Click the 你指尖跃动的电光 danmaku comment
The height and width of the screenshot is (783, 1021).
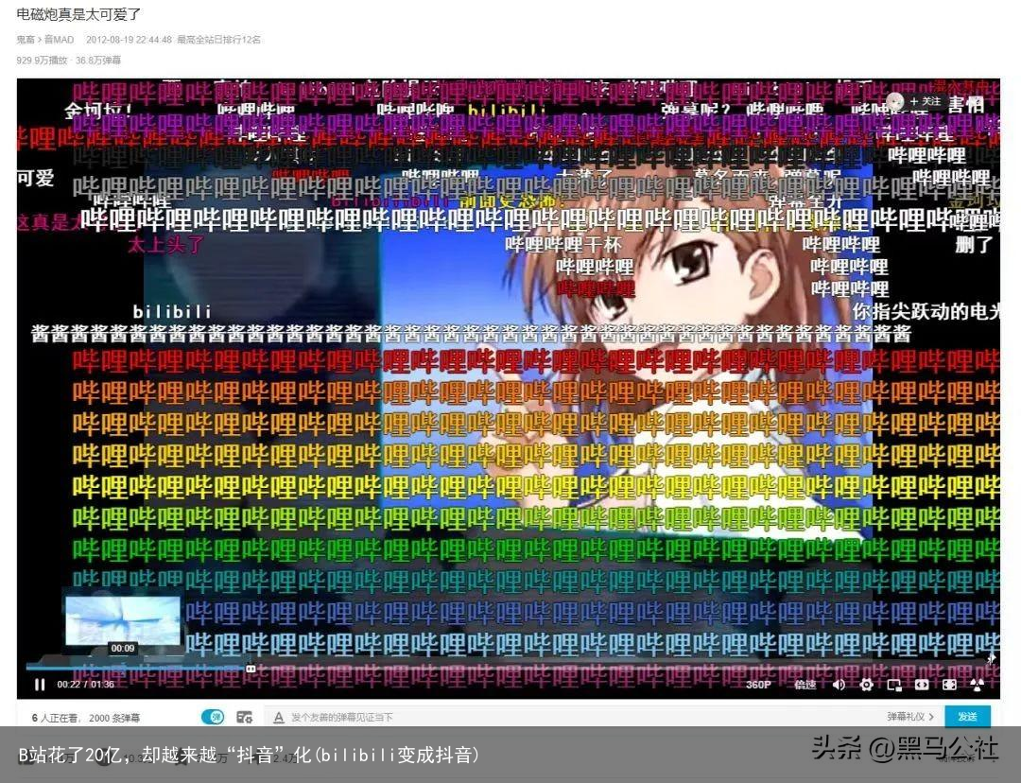point(926,311)
